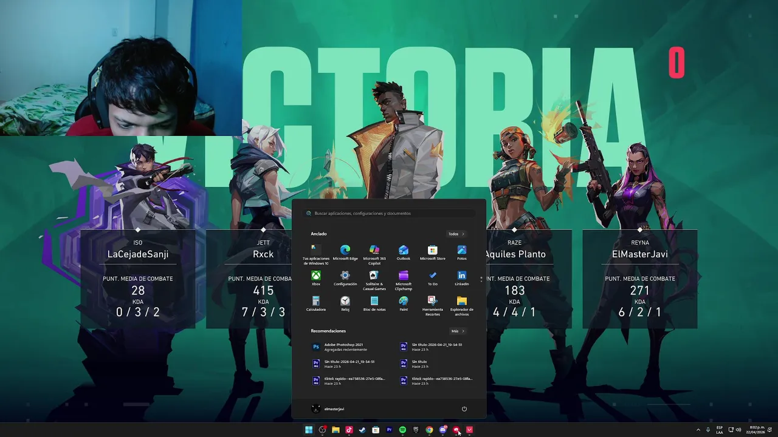This screenshot has height=437, width=778.
Task: Click the 'Recomendaciones' section heading
Action: click(x=328, y=331)
